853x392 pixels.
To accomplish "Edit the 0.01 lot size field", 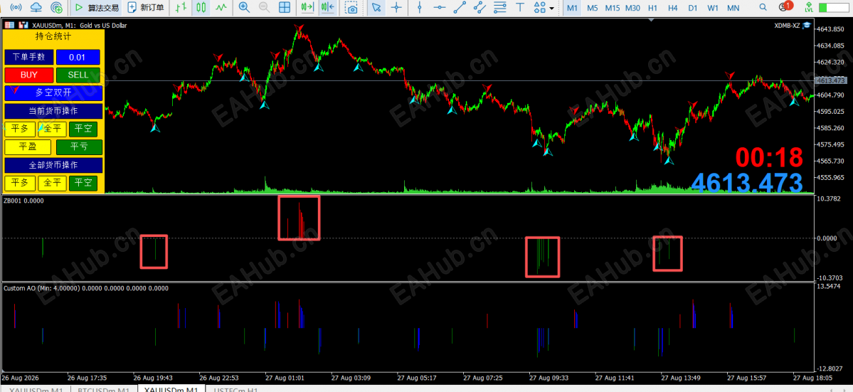I will point(78,57).
